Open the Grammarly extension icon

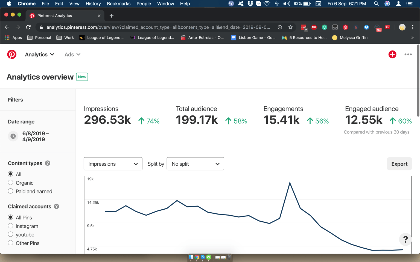coord(324,27)
